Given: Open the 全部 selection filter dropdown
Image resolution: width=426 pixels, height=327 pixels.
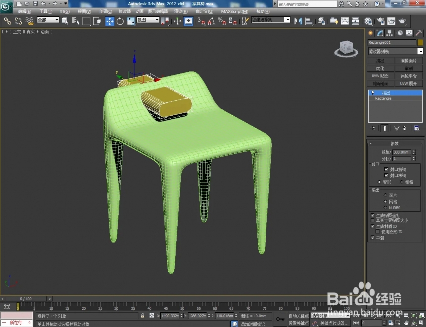Looking at the screenshot, I should pos(48,20).
